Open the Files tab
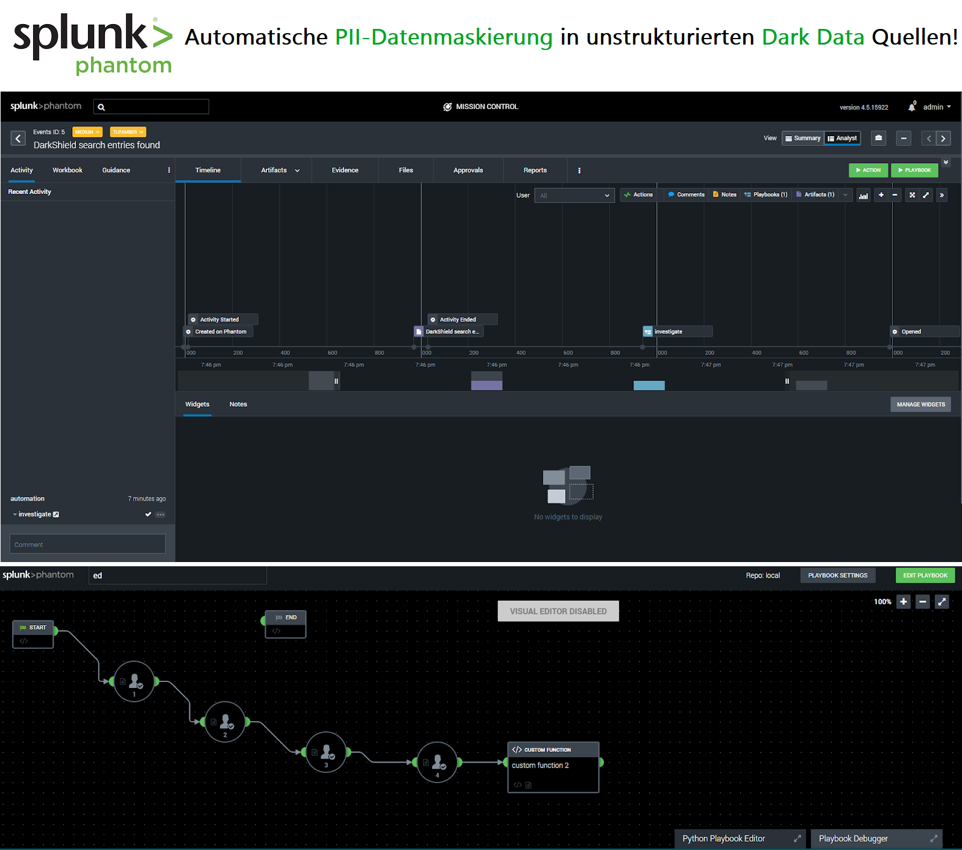 click(x=406, y=170)
